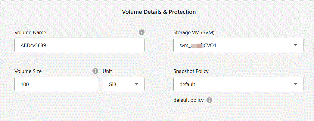Focus the Volume Name input field
314x121 pixels.
(79, 45)
